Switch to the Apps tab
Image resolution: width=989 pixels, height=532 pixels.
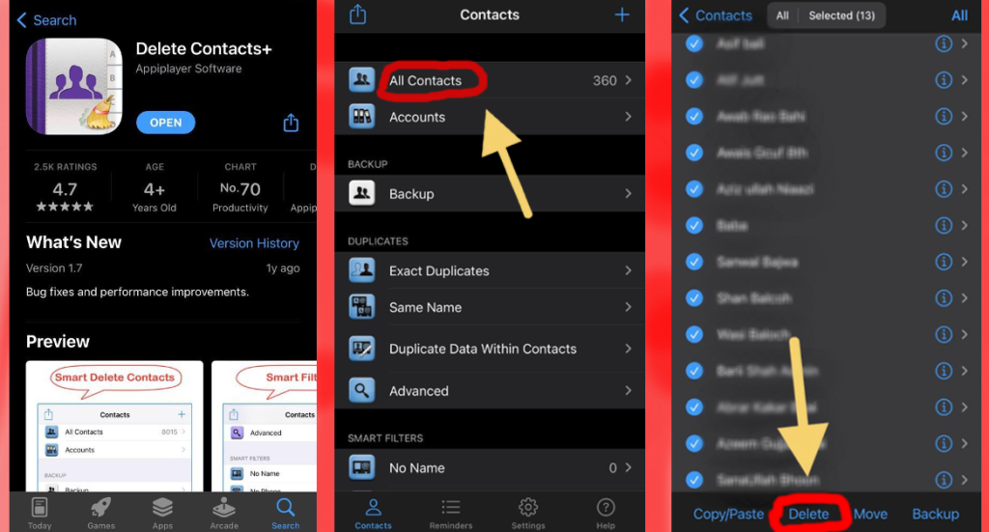[x=162, y=513]
